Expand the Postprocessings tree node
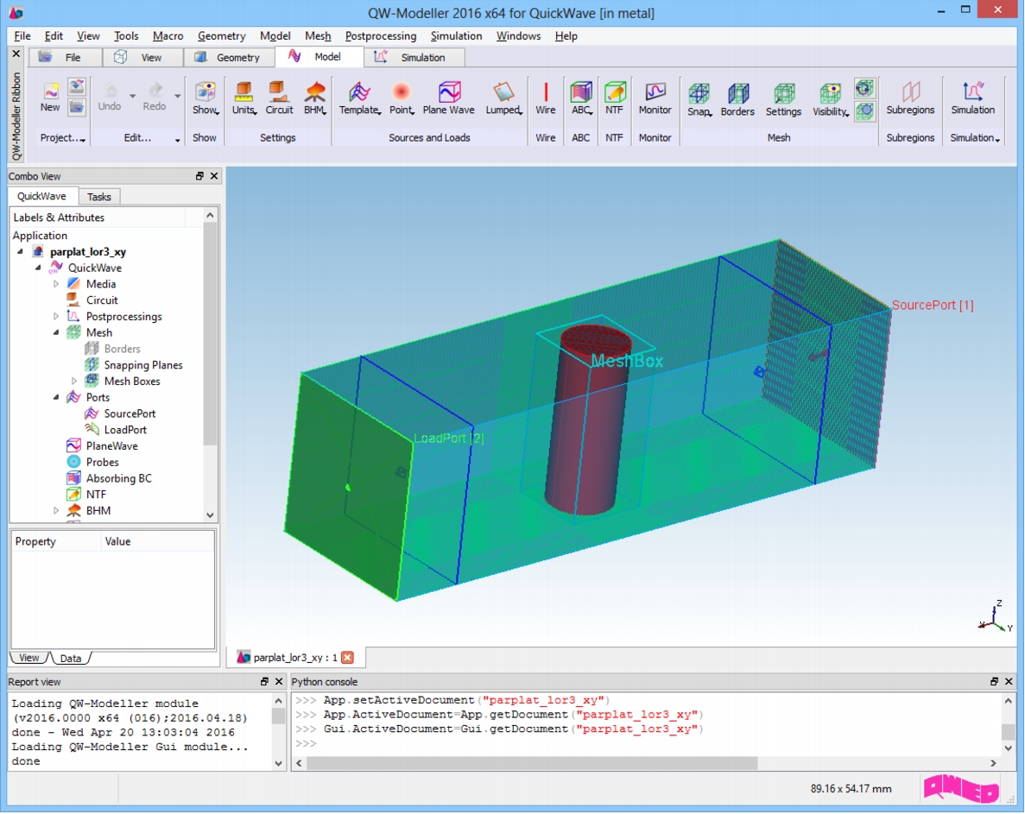1025x814 pixels. [x=56, y=316]
